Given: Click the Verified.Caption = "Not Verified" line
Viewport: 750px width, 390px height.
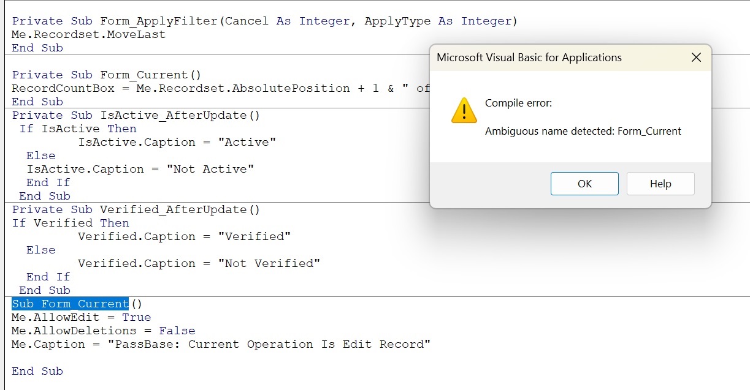Looking at the screenshot, I should point(199,264).
